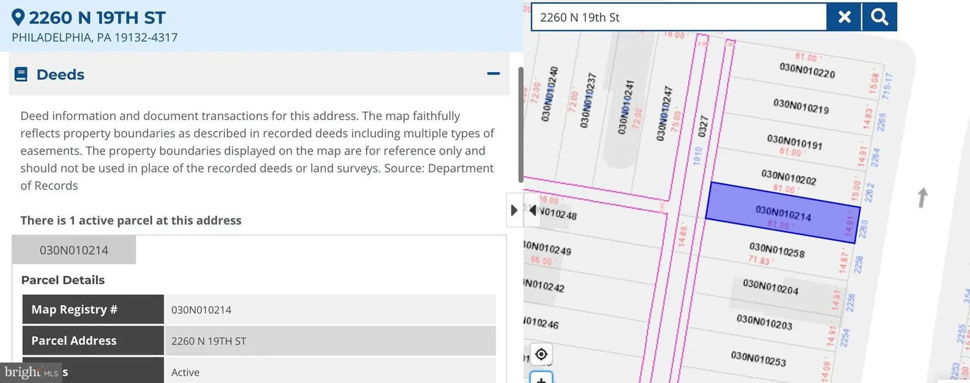Click the right-pointing panel arrow
Viewport: 970px width, 383px height.
point(514,210)
